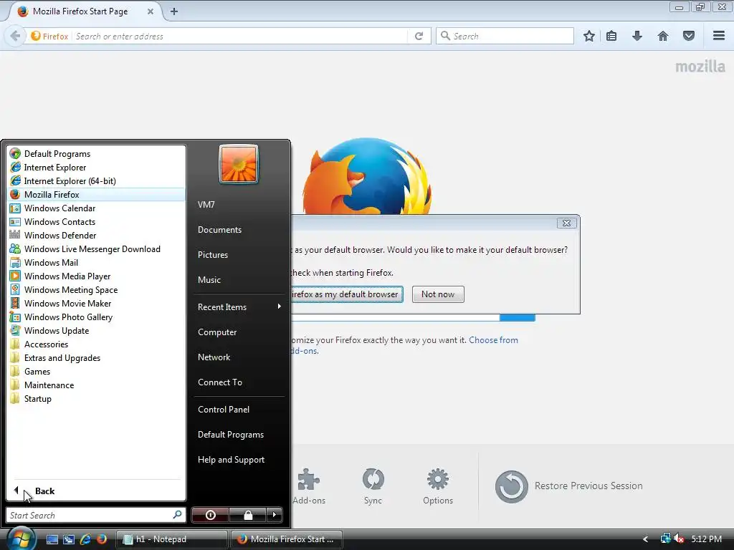Click the Not now button
This screenshot has height=550, width=734.
[x=438, y=294]
